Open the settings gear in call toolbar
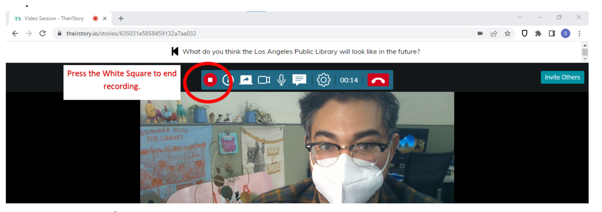The width and height of the screenshot is (602, 212). coord(323,80)
